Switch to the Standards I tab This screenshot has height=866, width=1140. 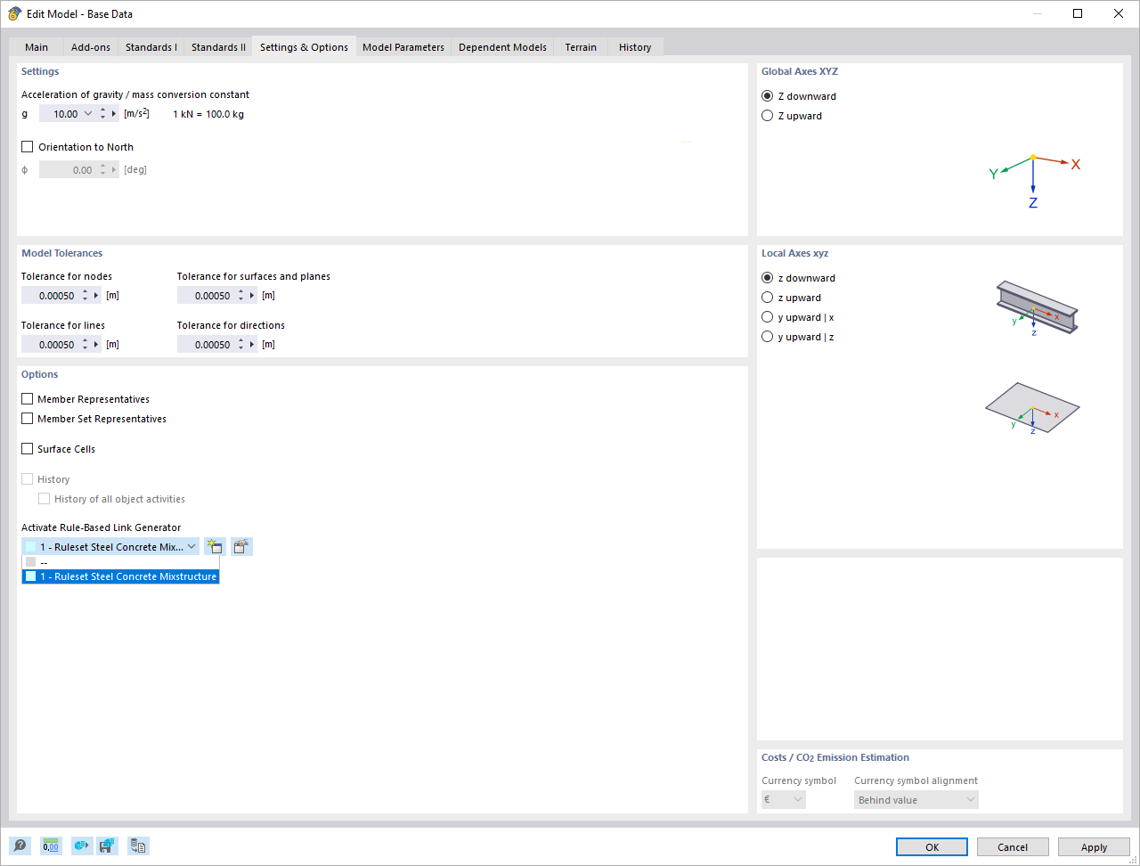[x=151, y=46]
